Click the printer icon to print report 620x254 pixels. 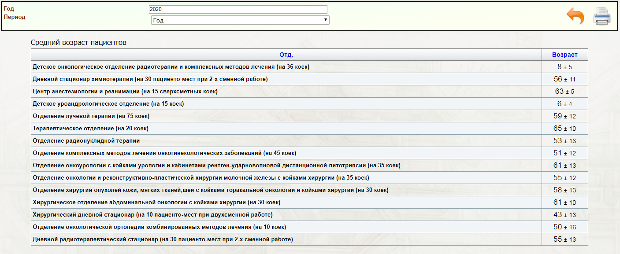pos(602,16)
